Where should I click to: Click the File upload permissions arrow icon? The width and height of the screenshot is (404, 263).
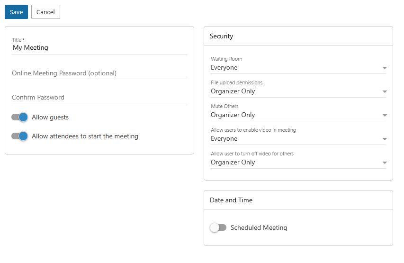(385, 92)
